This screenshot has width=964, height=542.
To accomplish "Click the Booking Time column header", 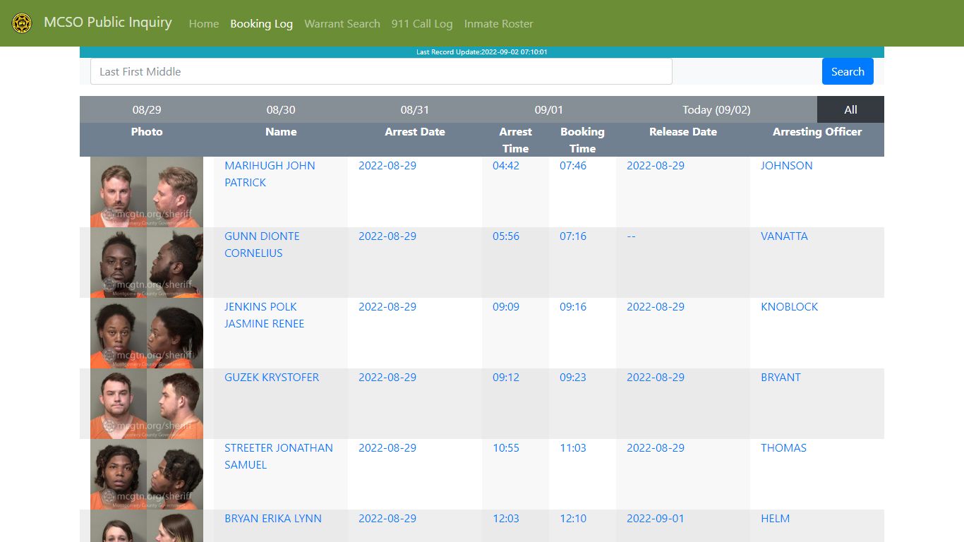I will coord(582,140).
